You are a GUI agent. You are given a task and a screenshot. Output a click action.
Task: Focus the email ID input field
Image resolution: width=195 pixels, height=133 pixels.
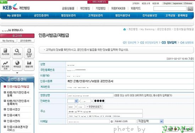[88, 121]
